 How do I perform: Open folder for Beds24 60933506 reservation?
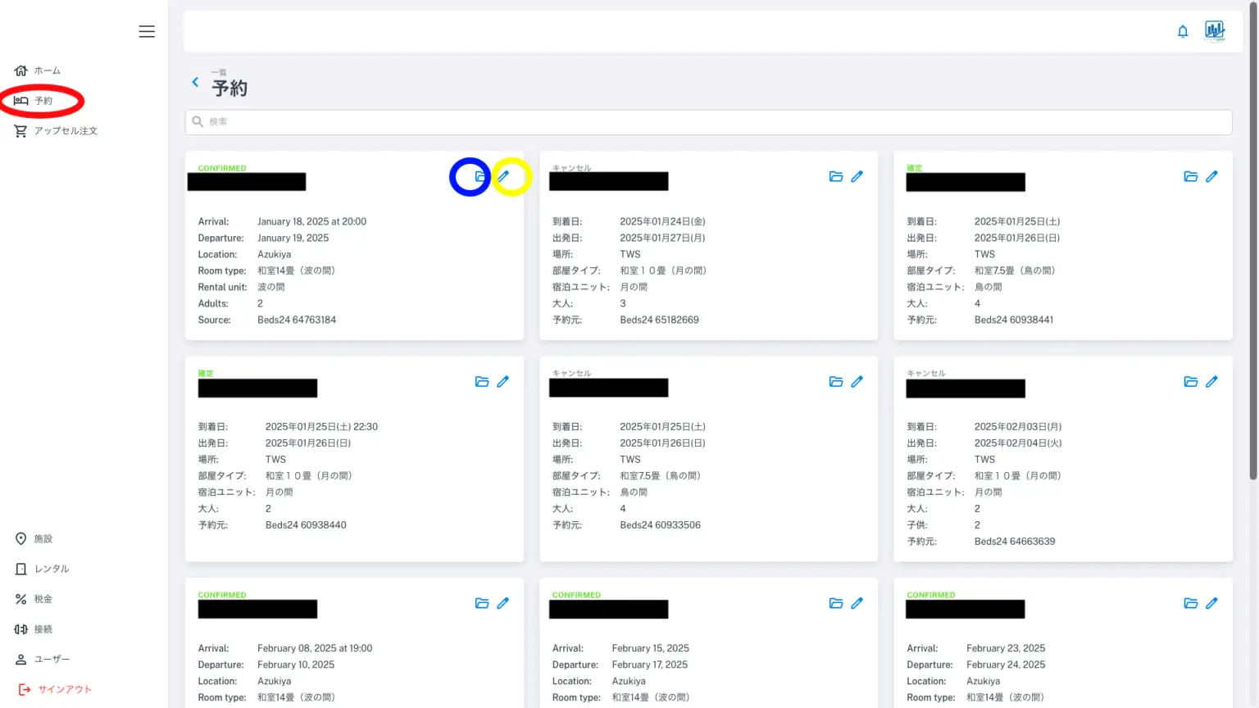pos(836,381)
